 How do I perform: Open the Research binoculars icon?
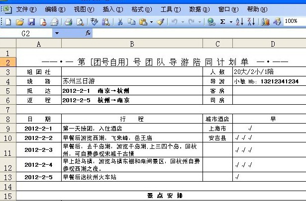pos(106,22)
